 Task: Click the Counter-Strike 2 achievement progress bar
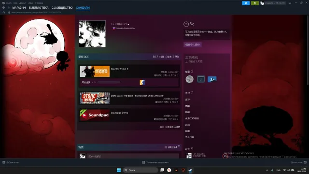tap(109, 82)
